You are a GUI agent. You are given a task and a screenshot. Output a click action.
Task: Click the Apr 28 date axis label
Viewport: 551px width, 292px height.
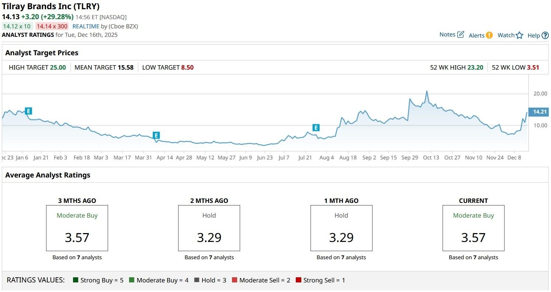184,158
